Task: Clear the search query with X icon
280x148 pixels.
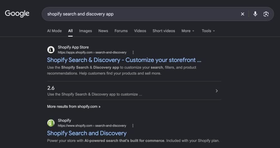Action: (242, 14)
